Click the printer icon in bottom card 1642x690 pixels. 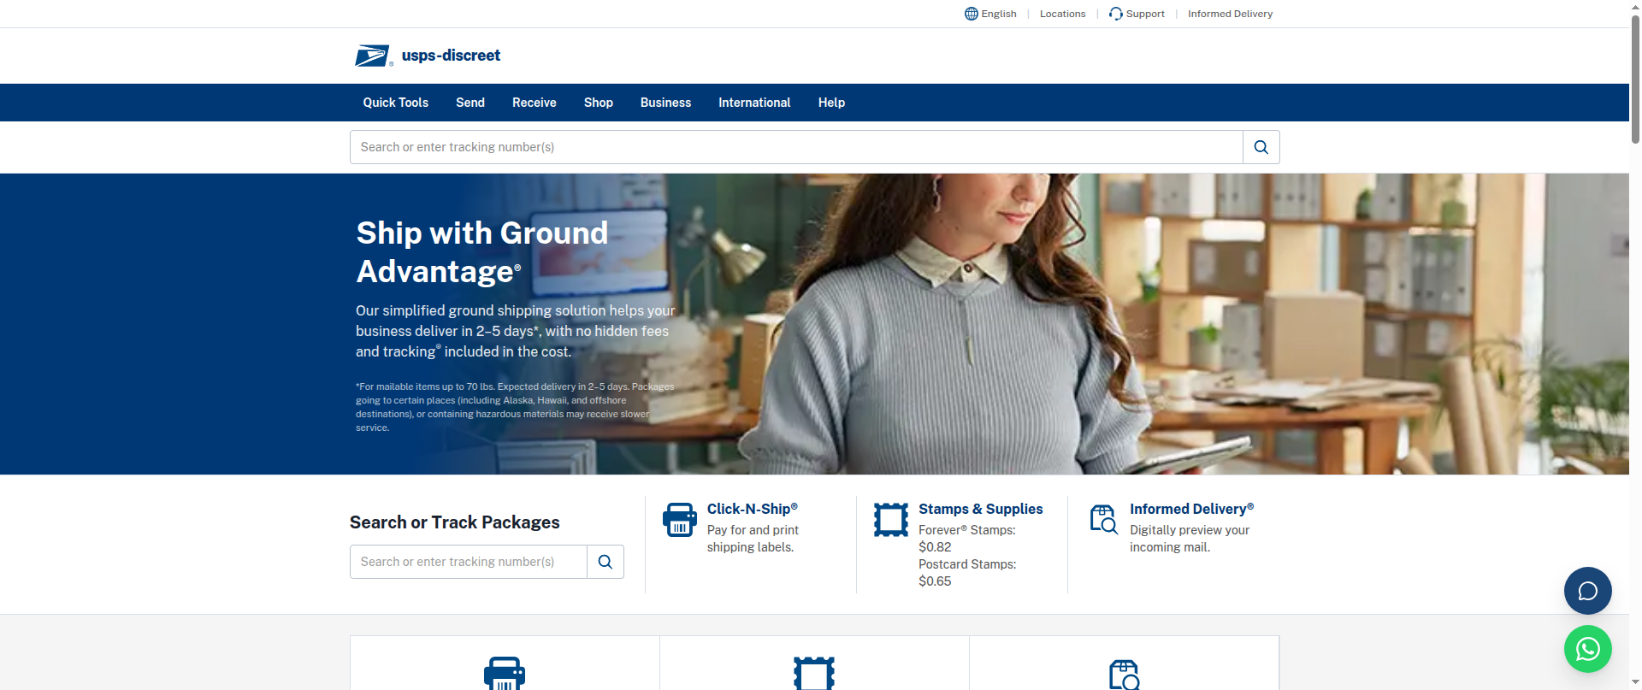(505, 674)
